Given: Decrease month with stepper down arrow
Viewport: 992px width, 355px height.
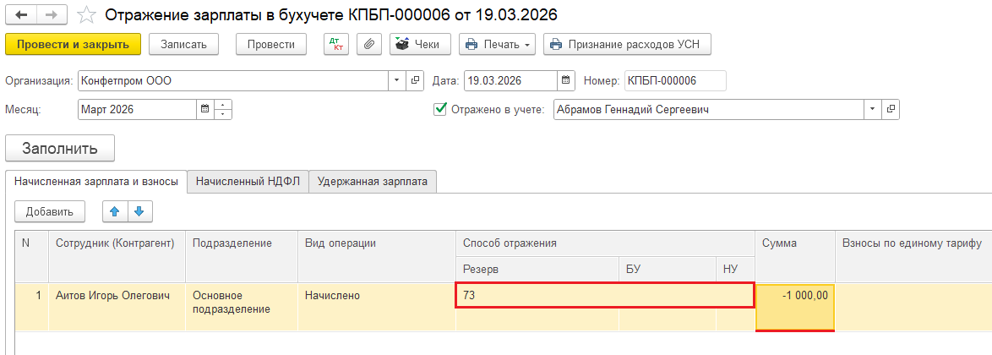Looking at the screenshot, I should point(223,114).
